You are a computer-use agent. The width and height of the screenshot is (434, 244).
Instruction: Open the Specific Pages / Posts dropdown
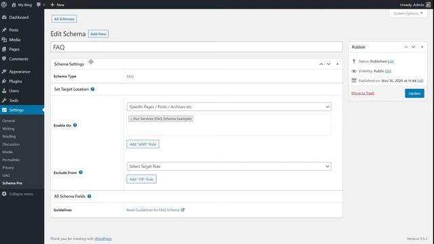[x=229, y=107]
